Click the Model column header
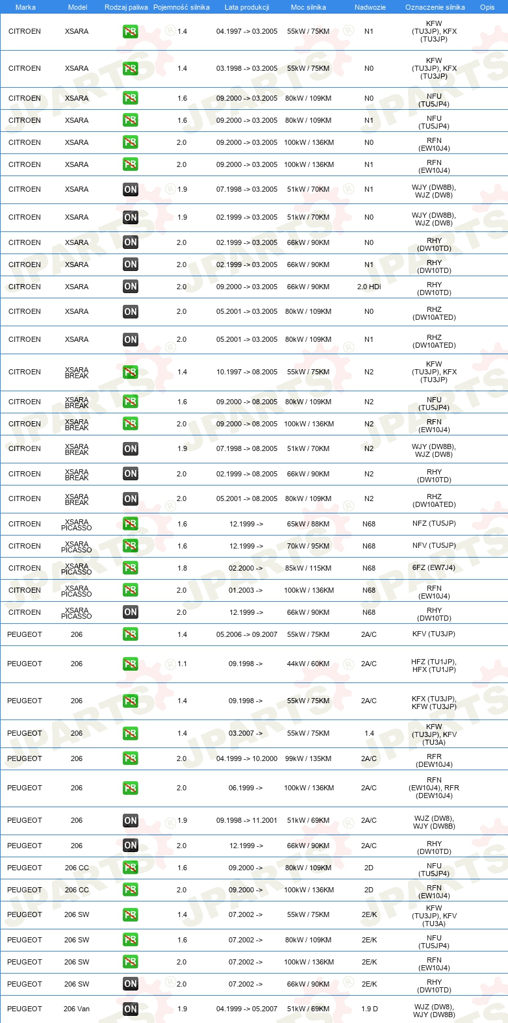Viewport: 508px width, 1023px height. coord(77,7)
